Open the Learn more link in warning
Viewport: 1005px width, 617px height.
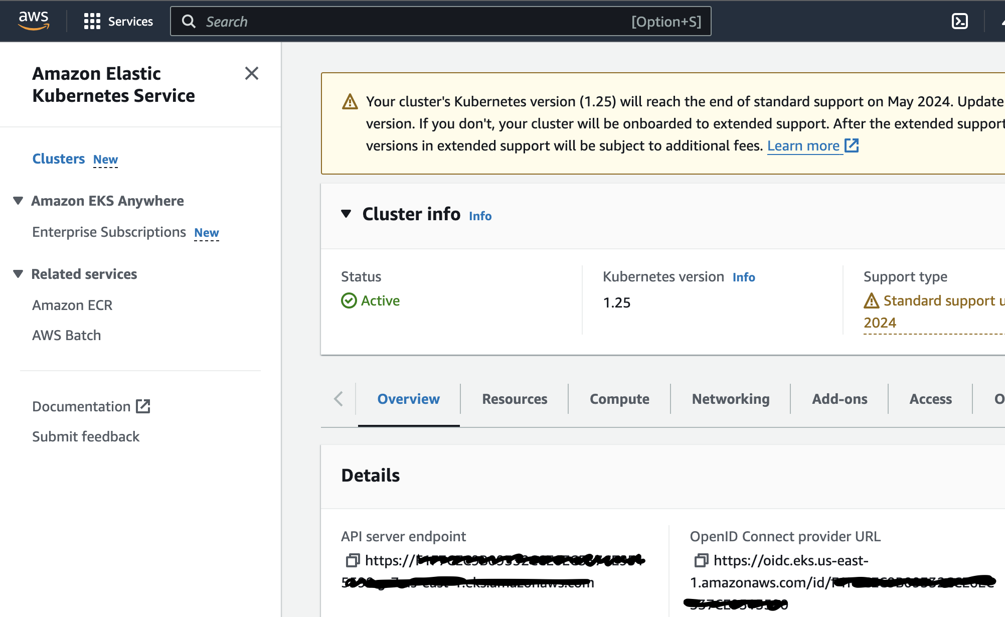click(x=803, y=145)
